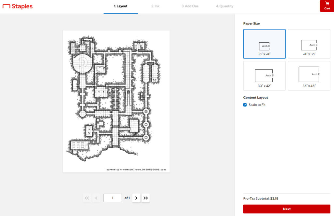Click the Arch C page icon
This screenshot has height=216, width=334.
(x=264, y=46)
